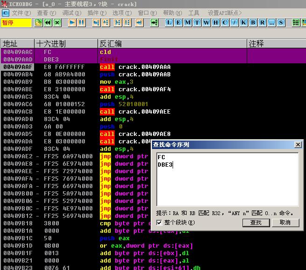Click the yellow 暂停 status indicator
The width and height of the screenshot is (306, 270).
click(16, 23)
